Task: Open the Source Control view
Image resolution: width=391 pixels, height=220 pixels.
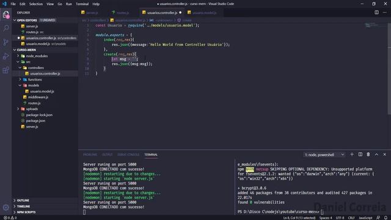Action: point(6,42)
